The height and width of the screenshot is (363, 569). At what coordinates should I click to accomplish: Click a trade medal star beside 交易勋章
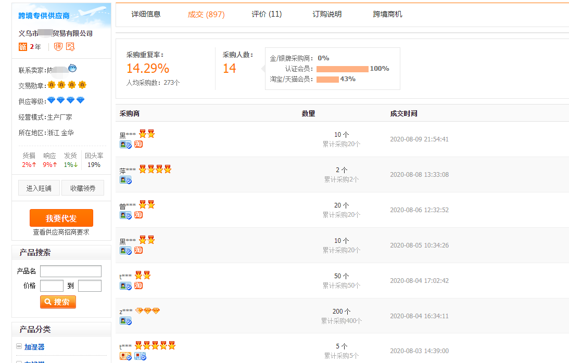52,85
